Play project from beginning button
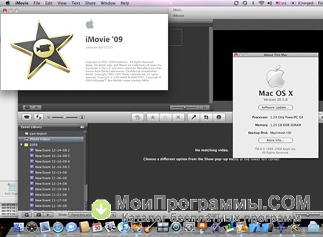 (x=37, y=107)
